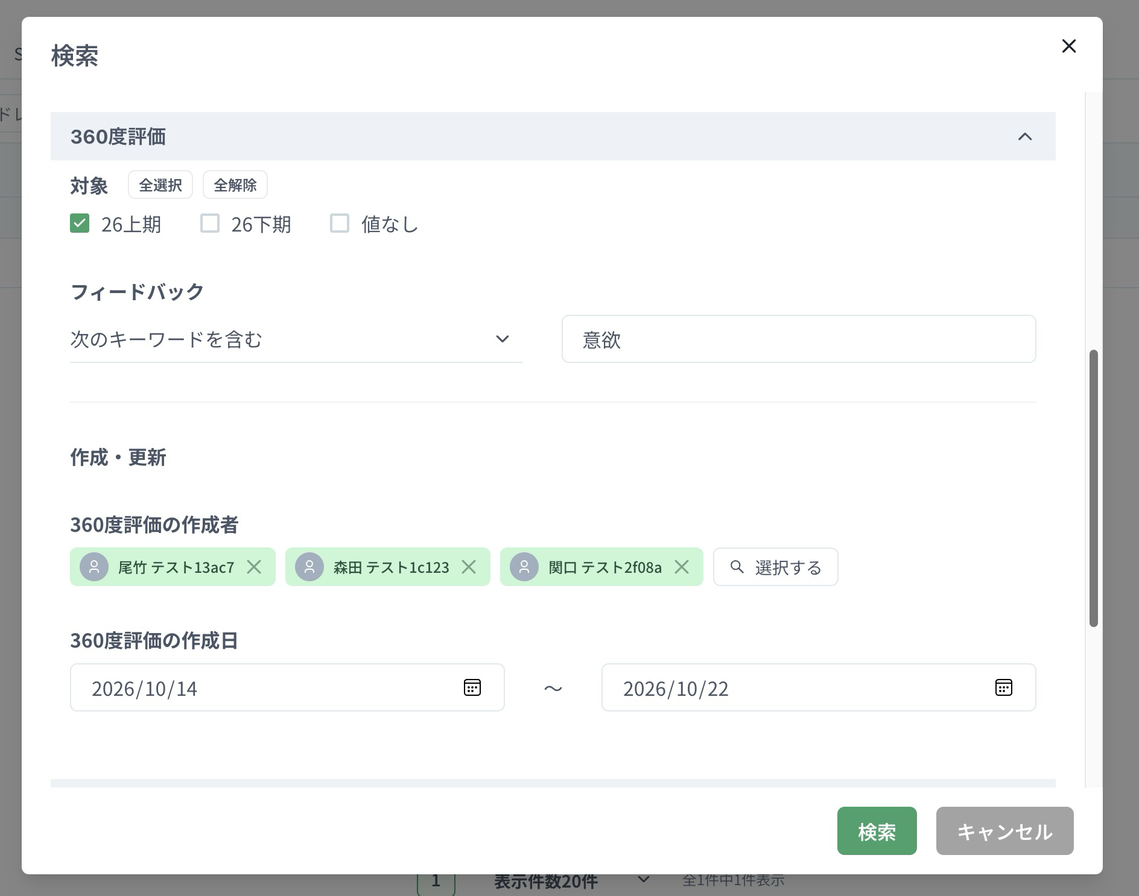Click the avatar icon of 森田 テスト1c123

[309, 567]
